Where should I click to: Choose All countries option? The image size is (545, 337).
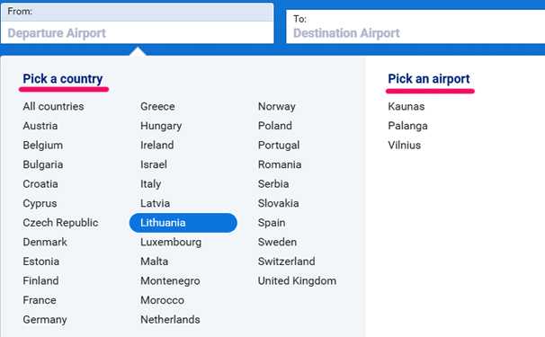tap(53, 106)
